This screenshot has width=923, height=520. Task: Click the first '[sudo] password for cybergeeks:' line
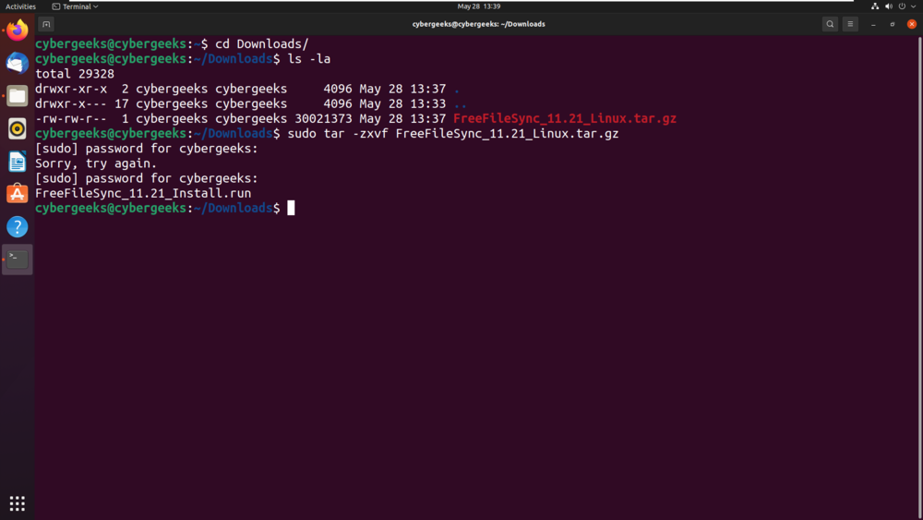(147, 149)
